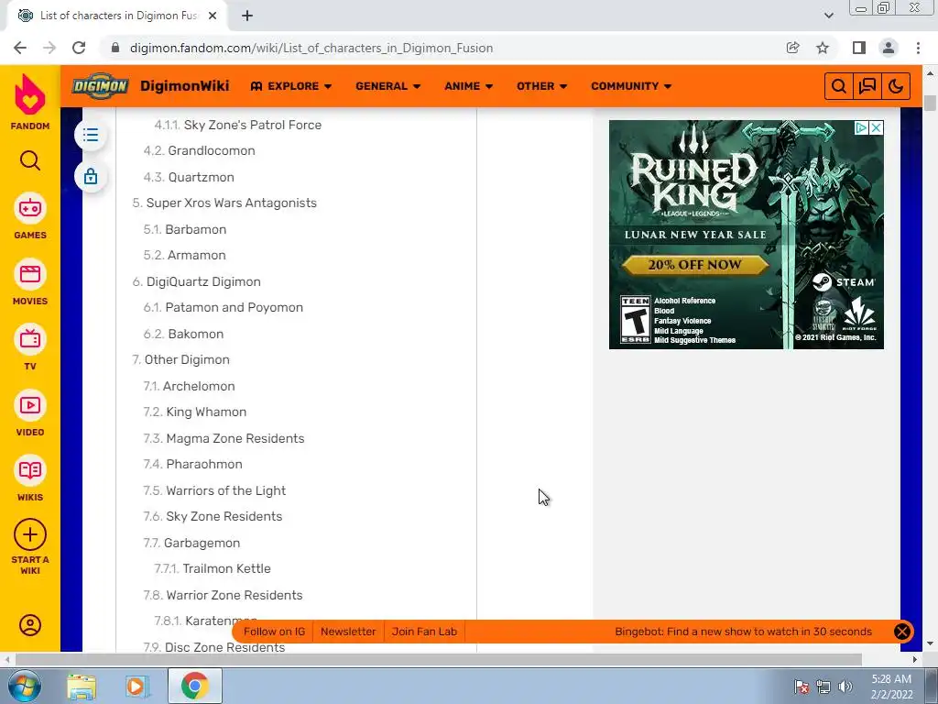Open the Fandom sidebar search icon
This screenshot has height=704, width=938.
pos(30,160)
